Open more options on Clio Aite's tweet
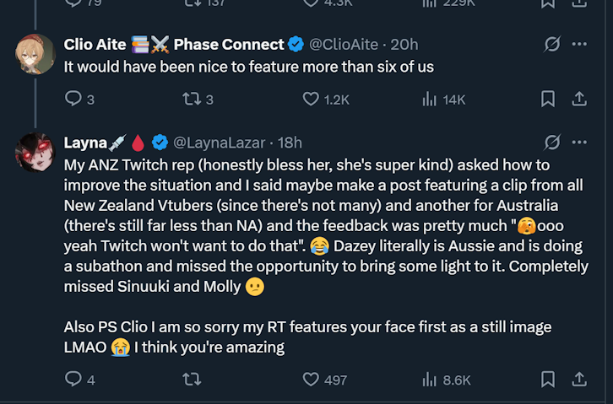Screen dimensions: 613x404 pos(579,44)
